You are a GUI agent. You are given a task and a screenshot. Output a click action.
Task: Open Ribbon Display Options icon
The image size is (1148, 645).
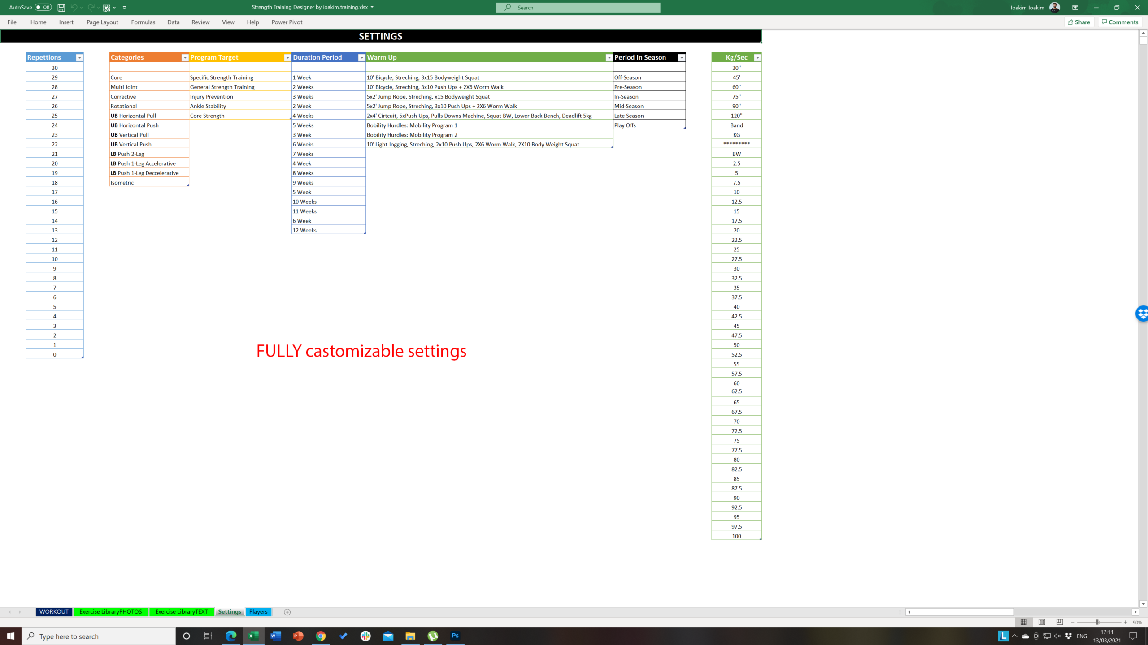click(x=1075, y=8)
